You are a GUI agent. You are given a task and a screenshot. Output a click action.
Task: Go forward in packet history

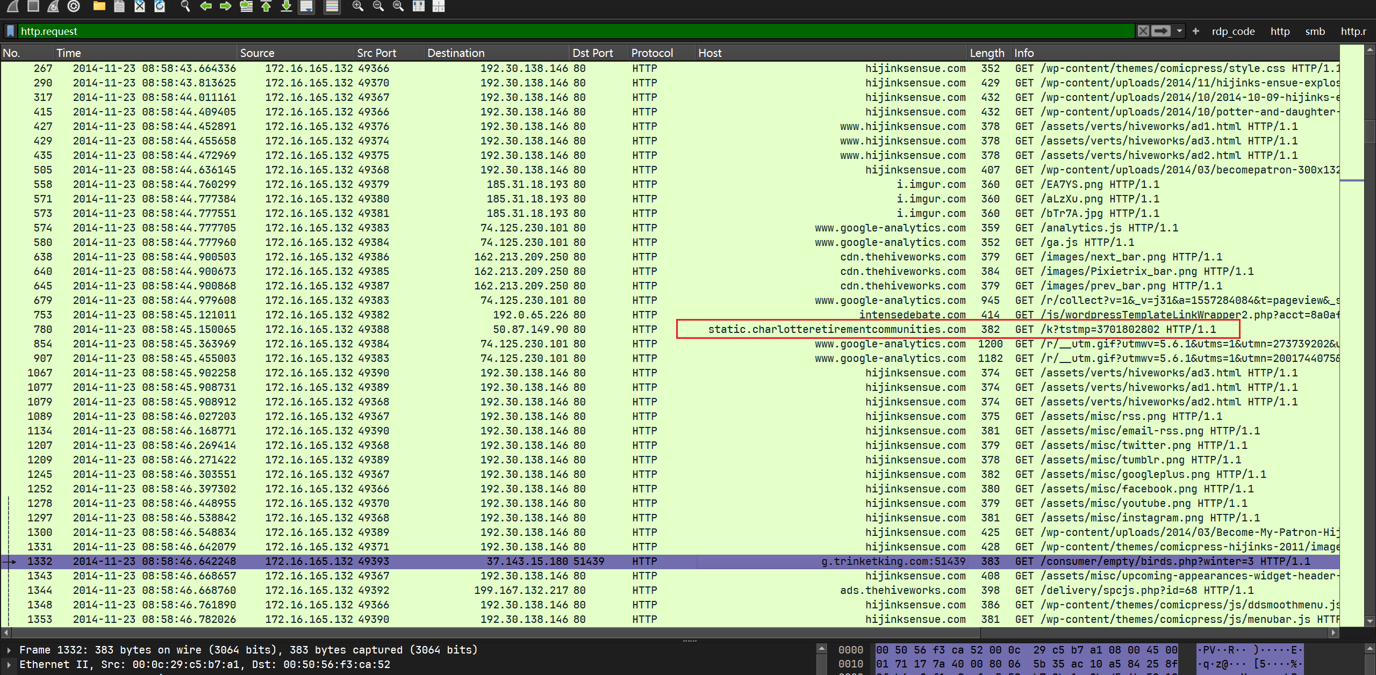click(x=226, y=6)
